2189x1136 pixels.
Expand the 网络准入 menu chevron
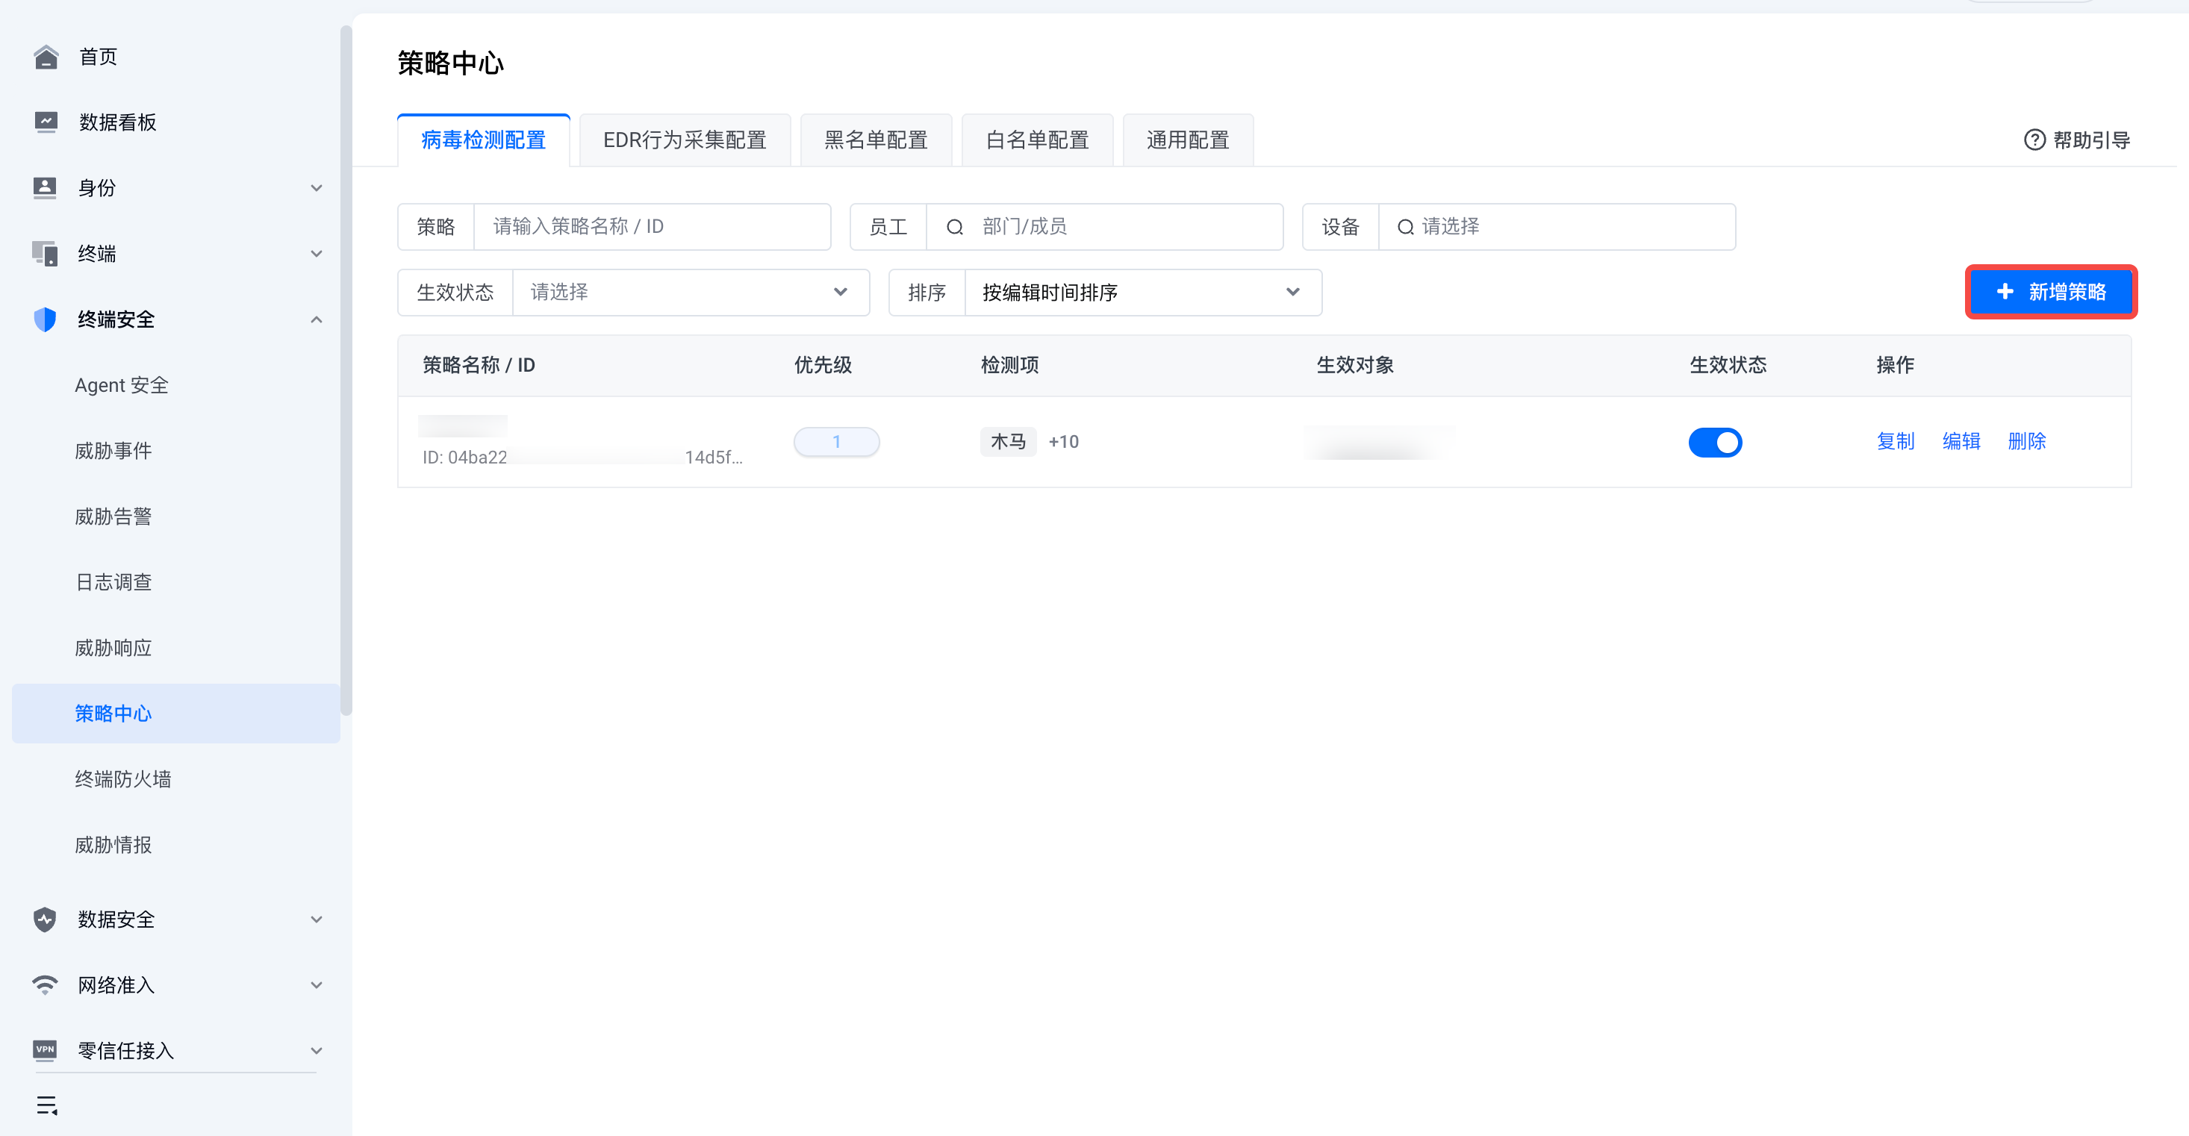(x=316, y=984)
